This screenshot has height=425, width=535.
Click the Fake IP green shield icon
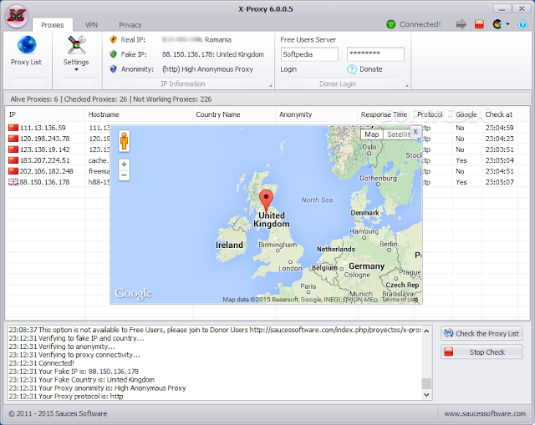pyautogui.click(x=114, y=54)
